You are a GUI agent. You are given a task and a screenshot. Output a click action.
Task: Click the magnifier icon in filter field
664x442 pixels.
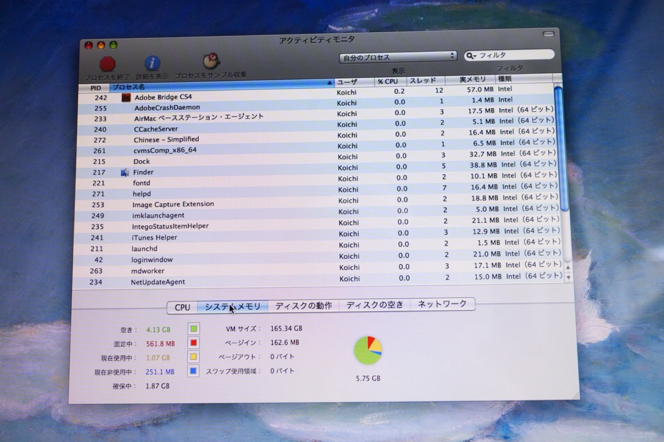[x=471, y=56]
